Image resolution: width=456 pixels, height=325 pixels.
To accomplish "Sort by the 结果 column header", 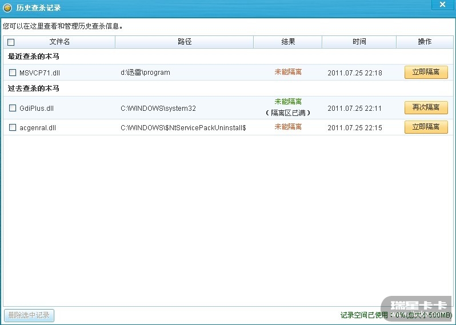I will click(x=288, y=42).
